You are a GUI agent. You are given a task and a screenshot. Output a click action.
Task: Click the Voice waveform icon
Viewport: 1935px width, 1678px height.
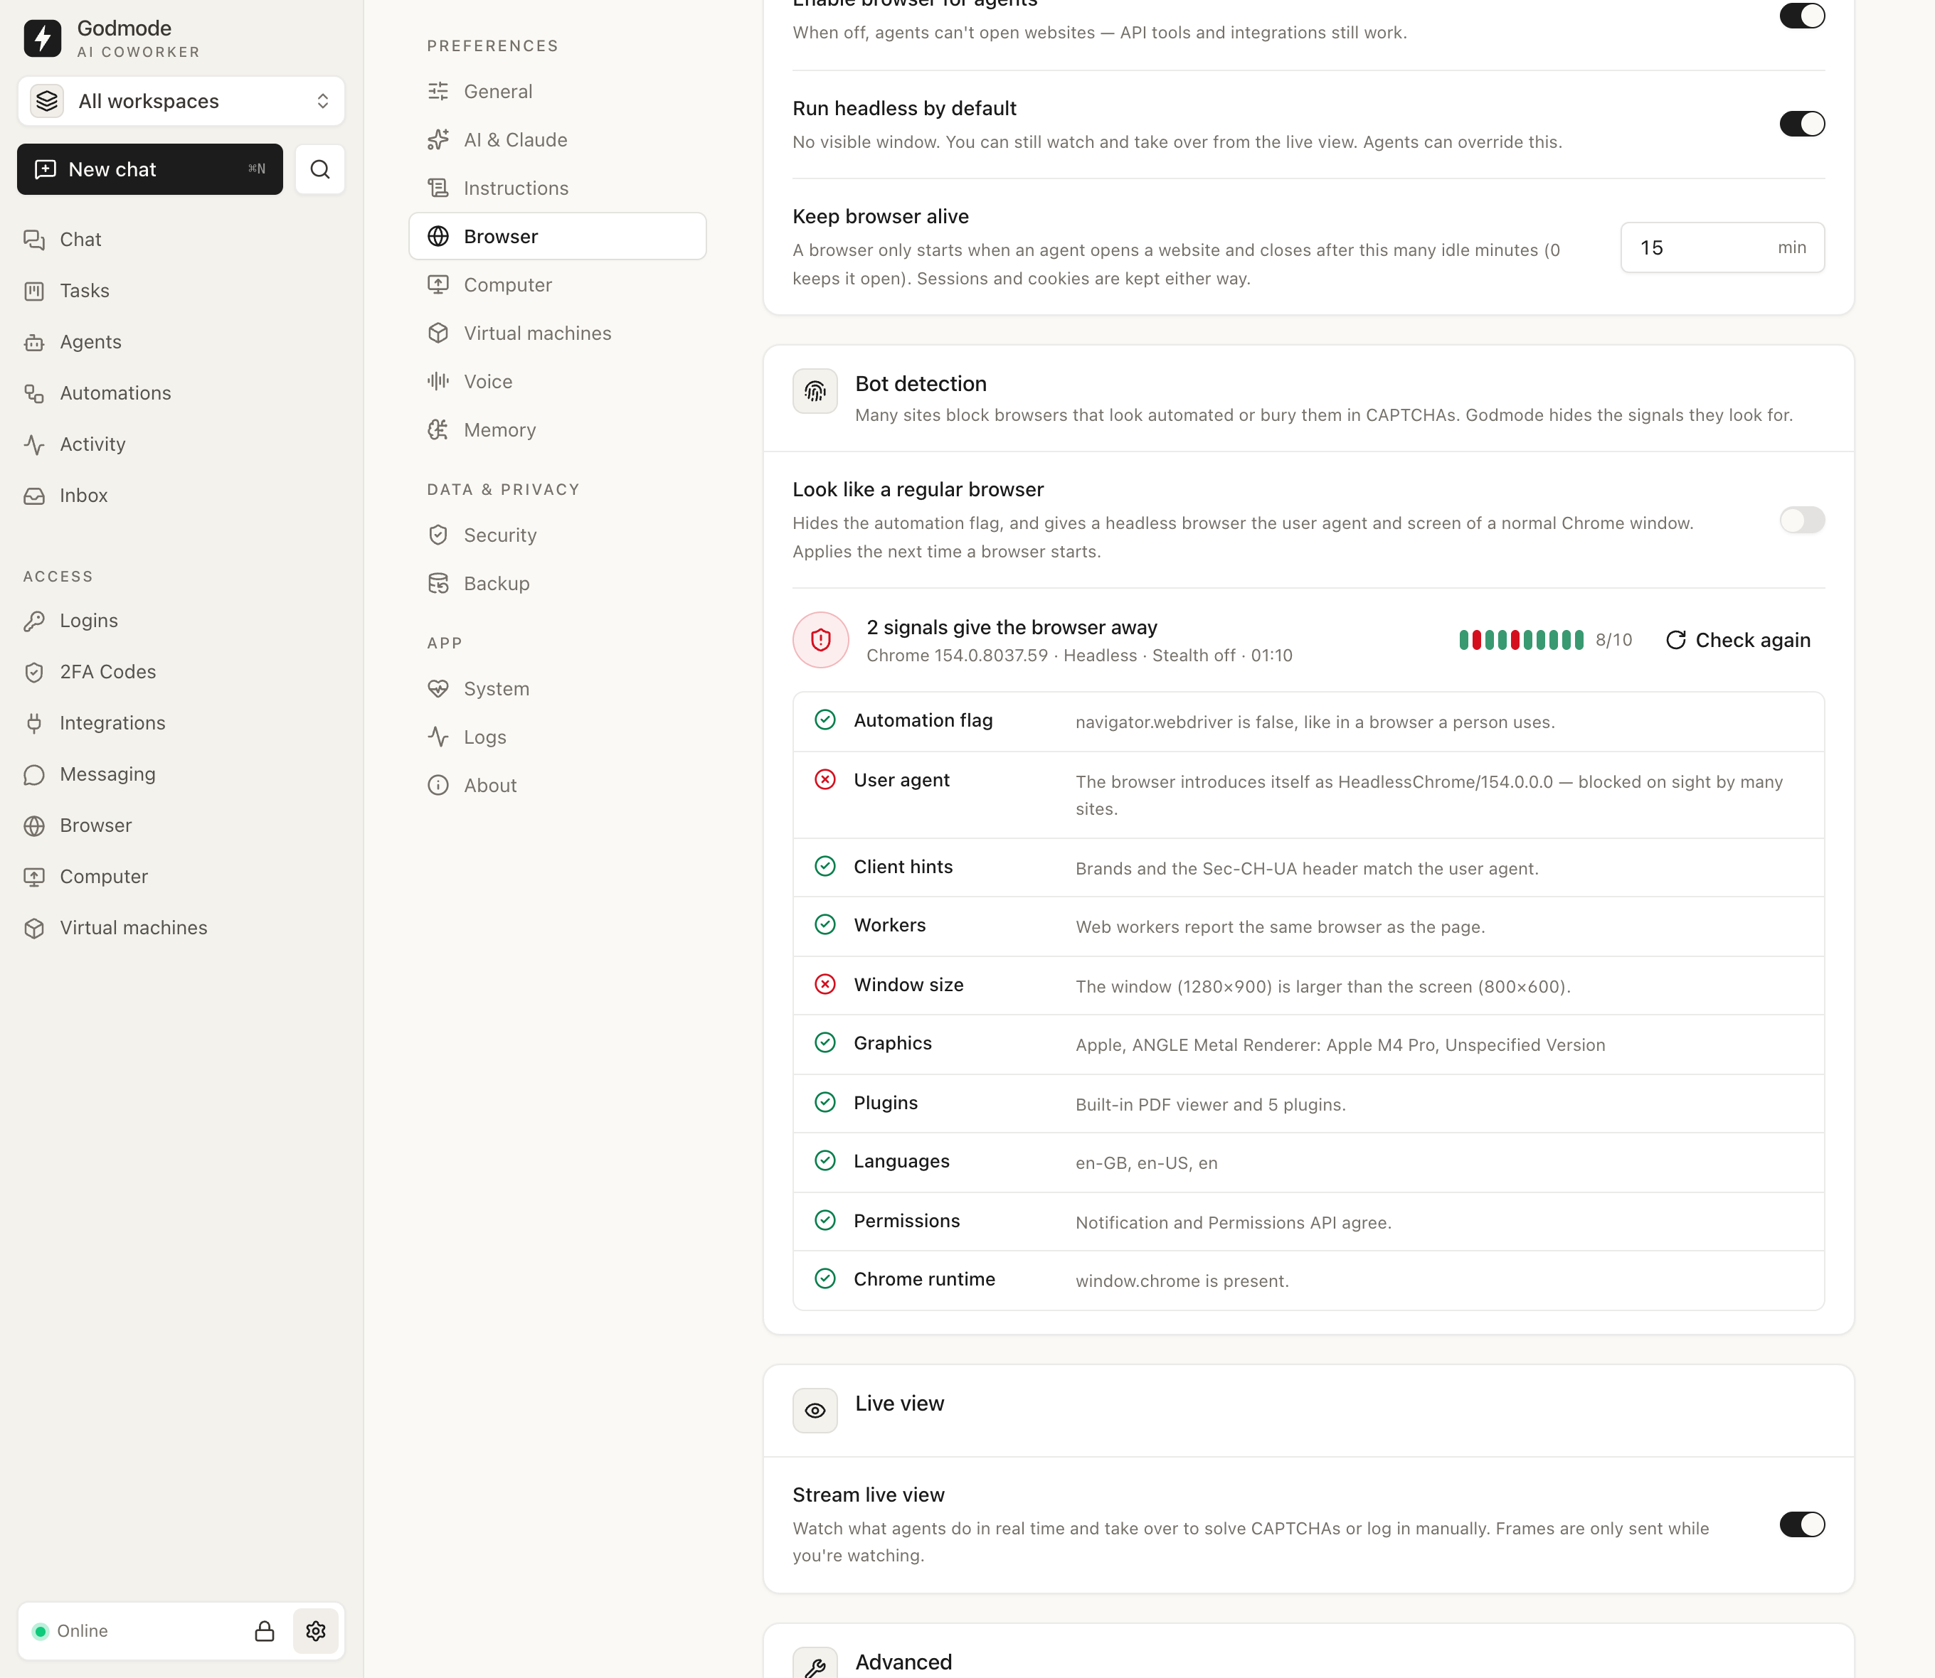pyautogui.click(x=438, y=381)
